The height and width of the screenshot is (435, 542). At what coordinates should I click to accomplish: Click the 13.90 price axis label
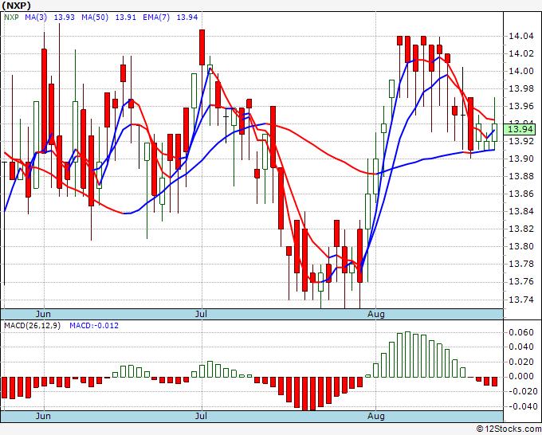(520, 159)
